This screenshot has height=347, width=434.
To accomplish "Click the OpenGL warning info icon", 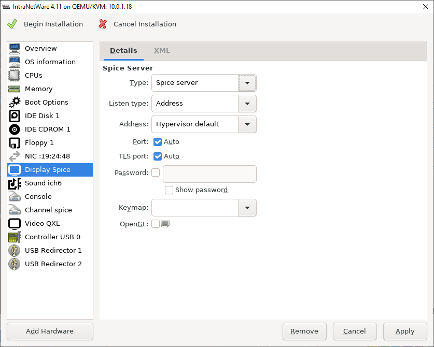I will 165,224.
